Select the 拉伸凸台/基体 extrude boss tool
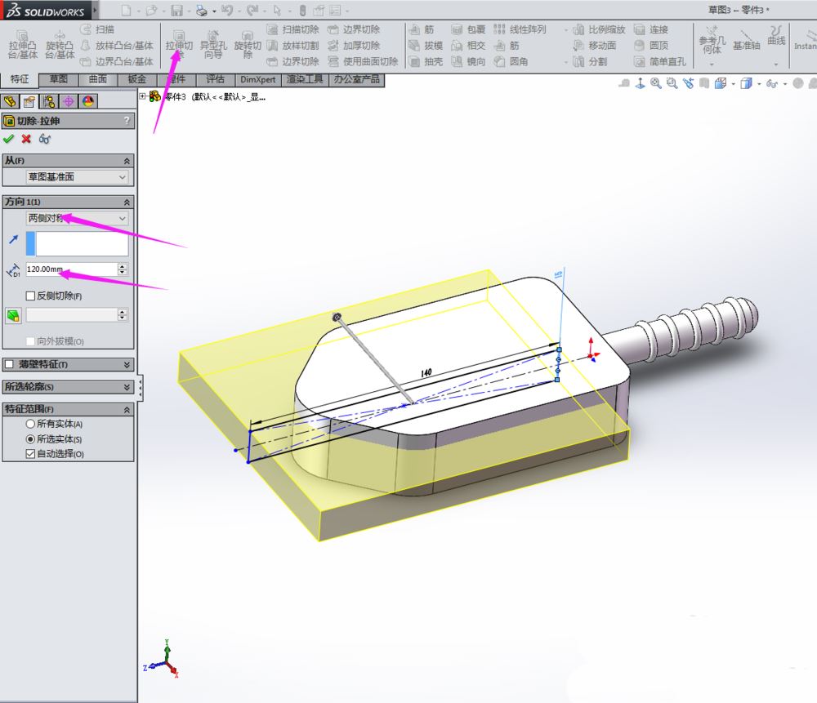Viewport: 817px width, 703px height. (23, 45)
